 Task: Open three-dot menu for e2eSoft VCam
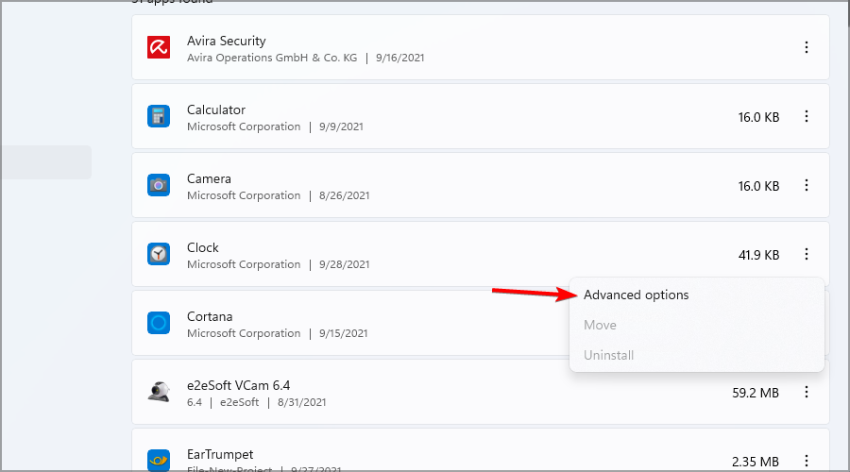pos(807,392)
